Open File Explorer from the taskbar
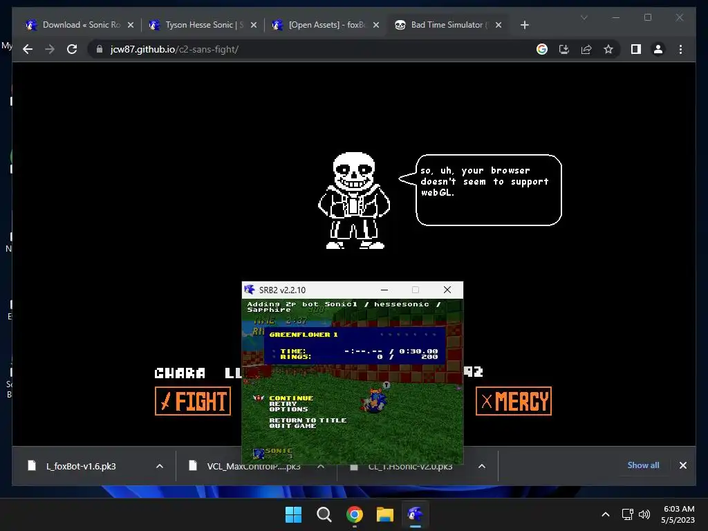The width and height of the screenshot is (708, 531). click(384, 514)
